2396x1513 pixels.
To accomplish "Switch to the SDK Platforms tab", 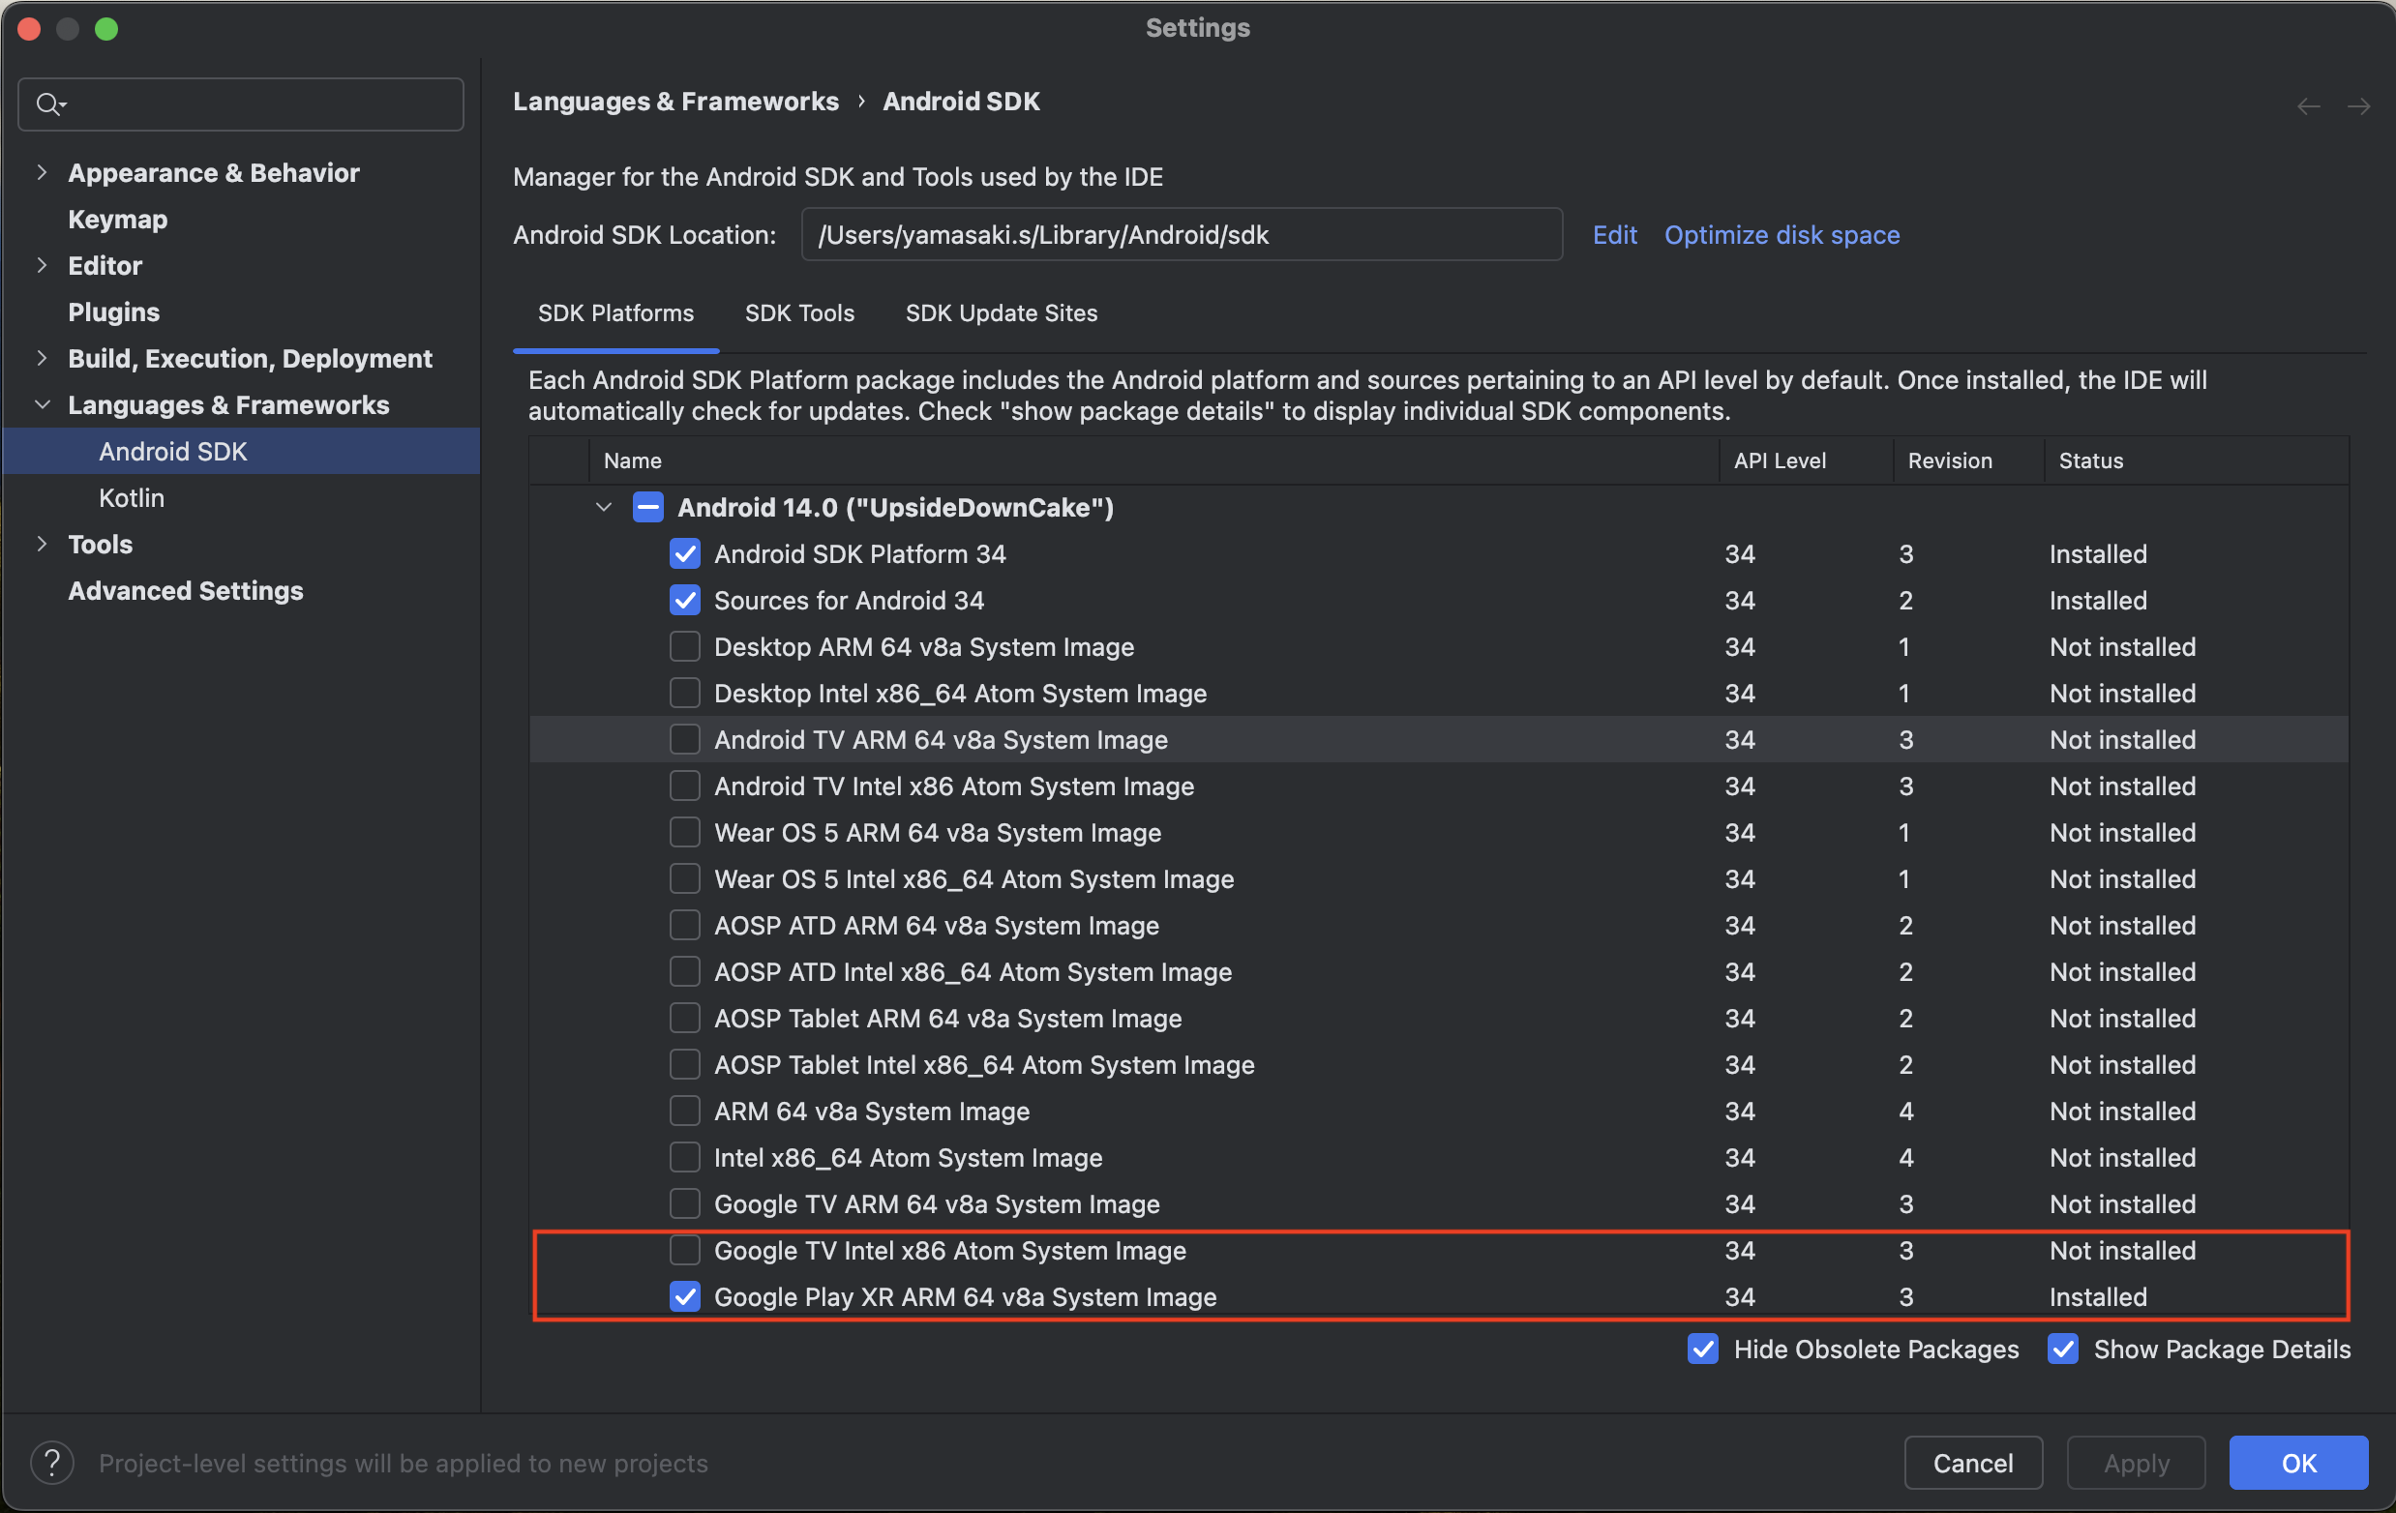I will 615,313.
